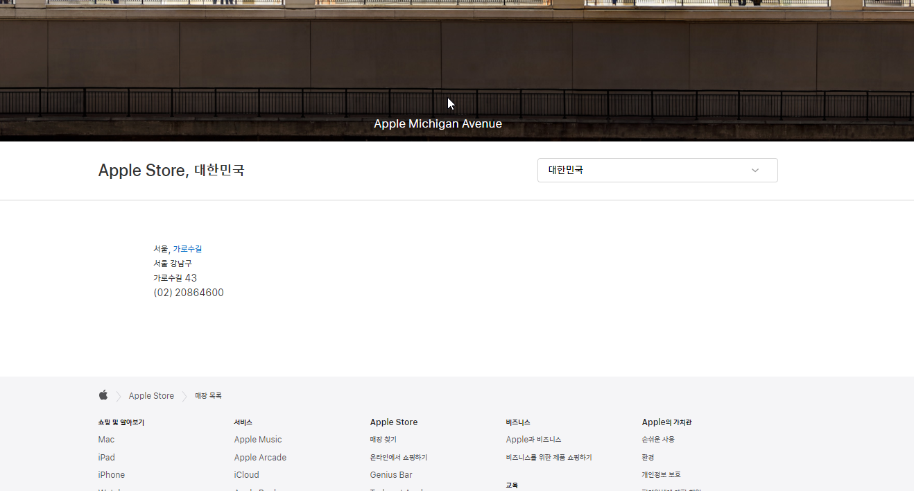Click the Apple Store footer column heading
This screenshot has width=914, height=491.
pos(394,422)
